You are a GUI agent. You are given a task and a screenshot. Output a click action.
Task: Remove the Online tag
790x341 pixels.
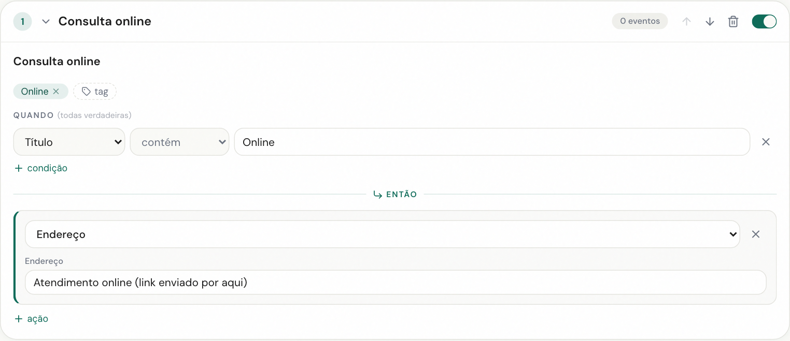56,92
